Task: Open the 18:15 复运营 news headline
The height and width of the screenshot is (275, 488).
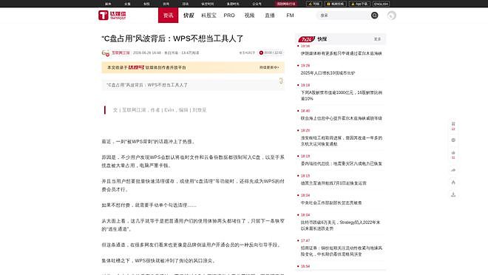Action: [x=333, y=183]
